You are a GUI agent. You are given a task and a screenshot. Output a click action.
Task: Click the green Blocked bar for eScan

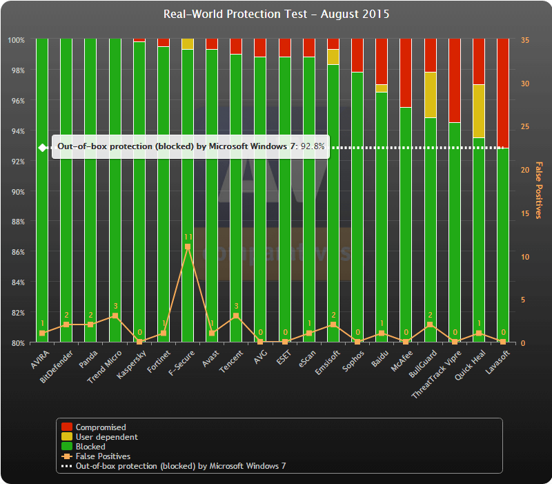308,200
